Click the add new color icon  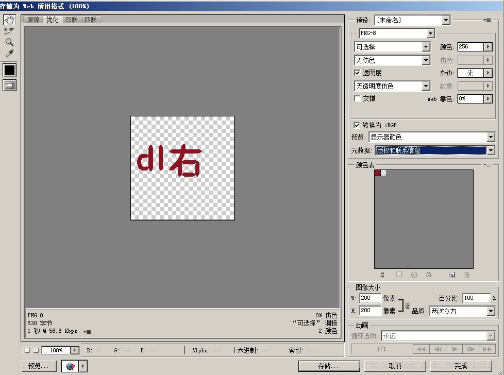[452, 275]
